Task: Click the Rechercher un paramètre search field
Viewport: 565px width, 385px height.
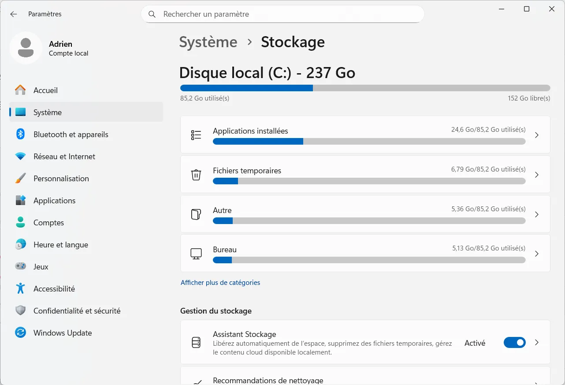Action: click(x=282, y=14)
